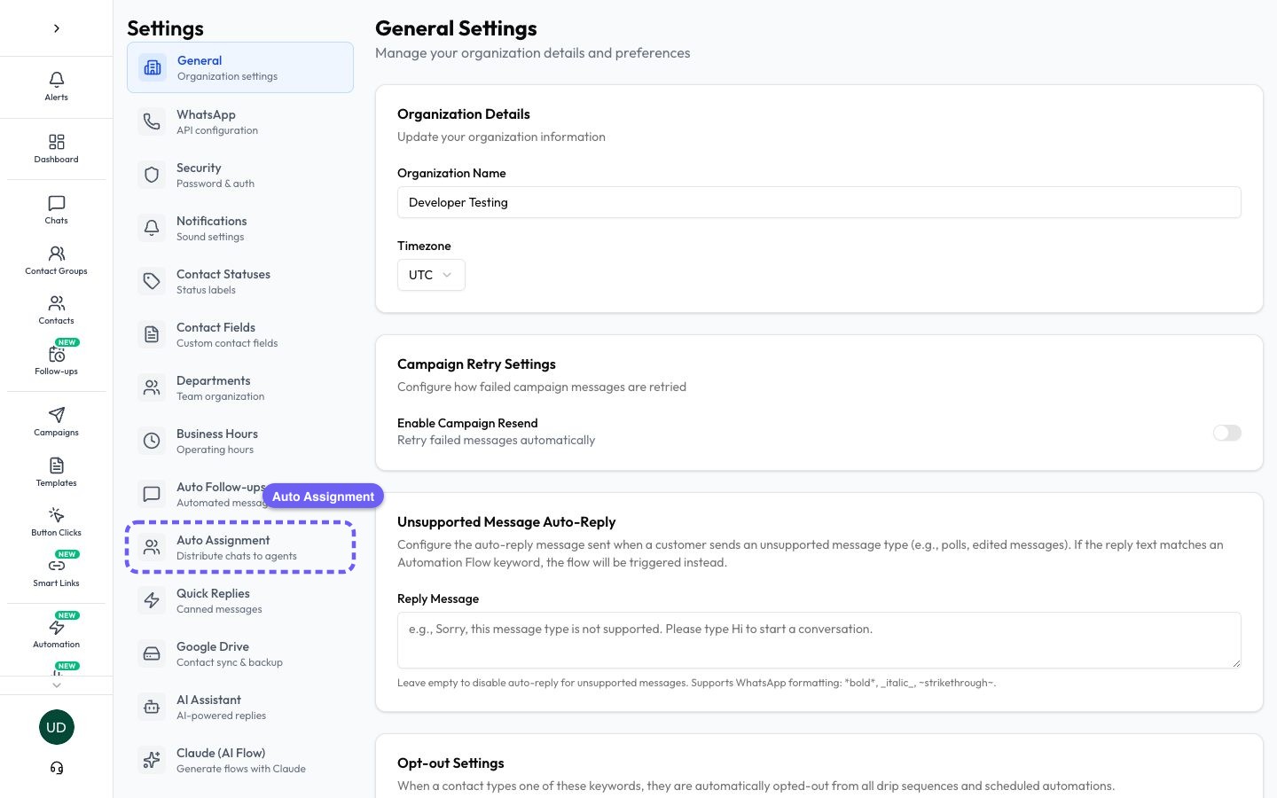Screen dimensions: 1277x798
Task: Go to Dashboard grid icon
Action: tap(56, 142)
